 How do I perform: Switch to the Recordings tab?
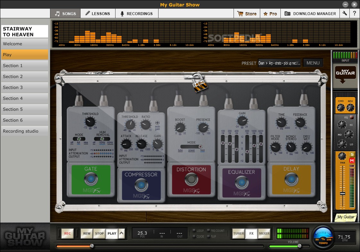pyautogui.click(x=137, y=13)
